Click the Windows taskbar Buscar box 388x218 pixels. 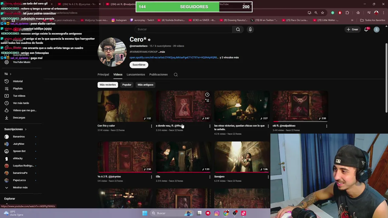(x=172, y=213)
